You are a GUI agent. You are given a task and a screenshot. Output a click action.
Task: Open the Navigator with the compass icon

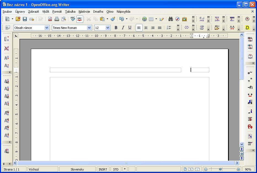[178, 19]
